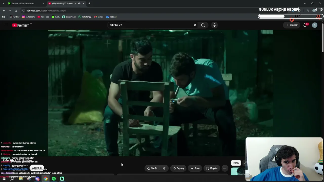Open more actions three-dot menu
Image resolution: width=324 pixels, height=182 pixels.
[225, 168]
